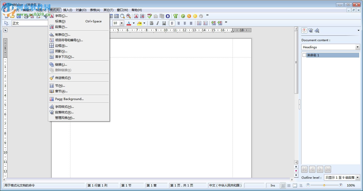Toggle Underline formatting button
Screen dimensions: 363x191
(x=164, y=23)
